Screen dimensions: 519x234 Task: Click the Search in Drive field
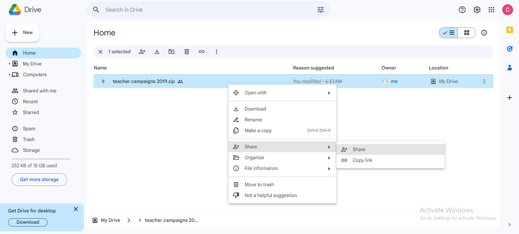click(208, 10)
